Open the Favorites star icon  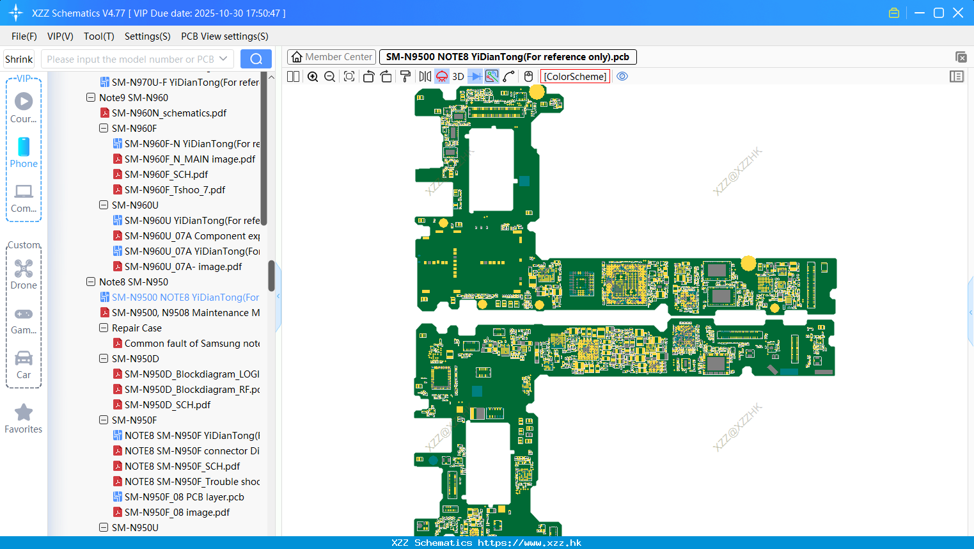click(x=24, y=418)
